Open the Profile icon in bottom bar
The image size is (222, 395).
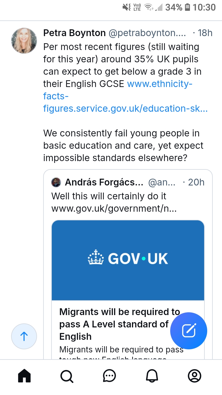tap(194, 376)
